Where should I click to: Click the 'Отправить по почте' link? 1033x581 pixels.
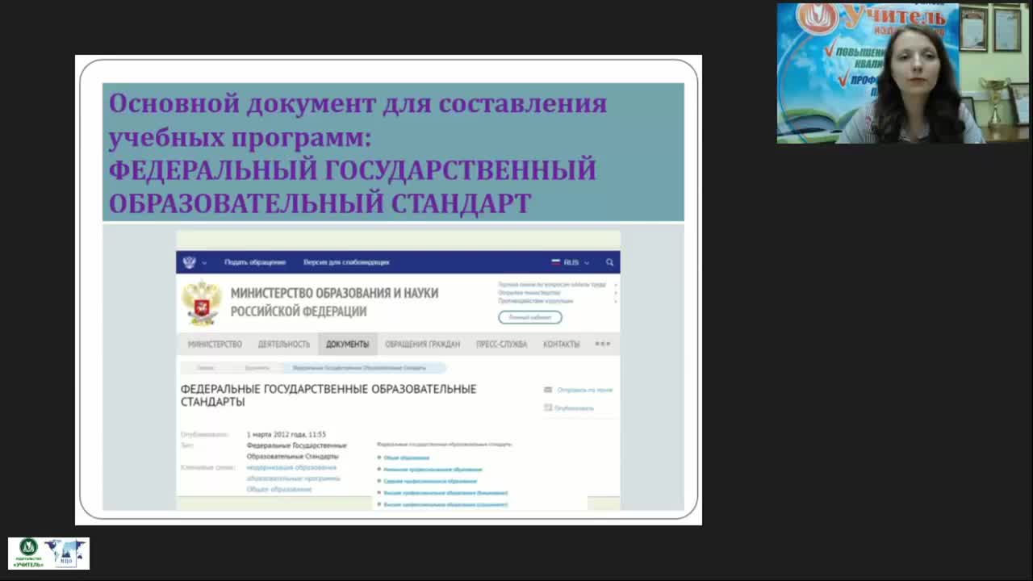click(584, 390)
